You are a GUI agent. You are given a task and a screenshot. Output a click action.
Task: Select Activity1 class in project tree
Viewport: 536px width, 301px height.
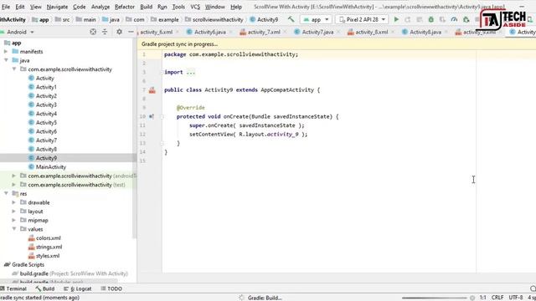click(x=46, y=87)
